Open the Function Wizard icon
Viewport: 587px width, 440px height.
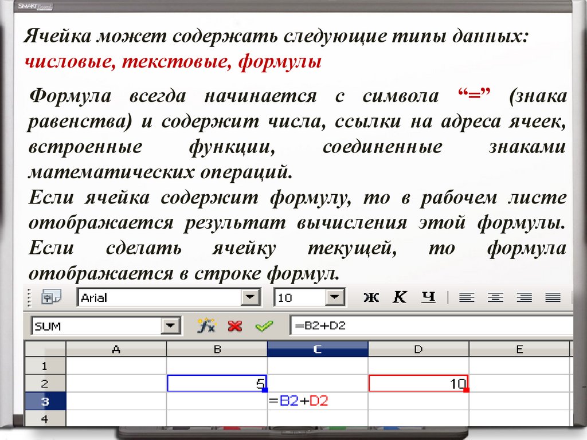pyautogui.click(x=206, y=325)
